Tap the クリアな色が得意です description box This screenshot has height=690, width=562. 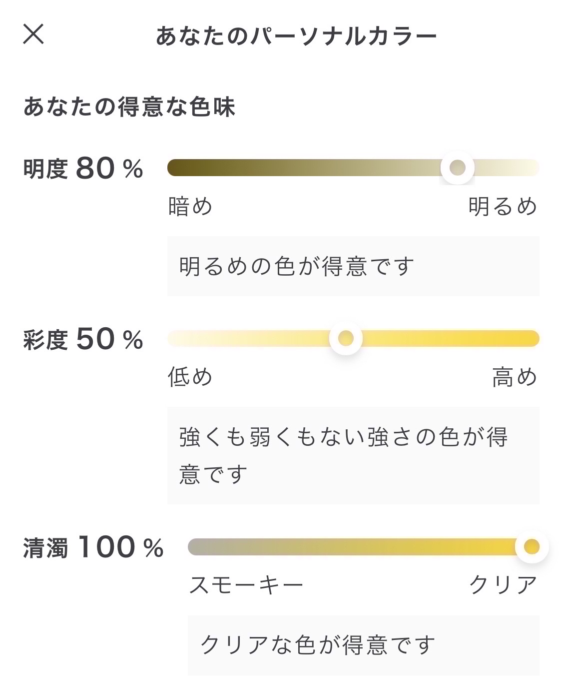(363, 645)
